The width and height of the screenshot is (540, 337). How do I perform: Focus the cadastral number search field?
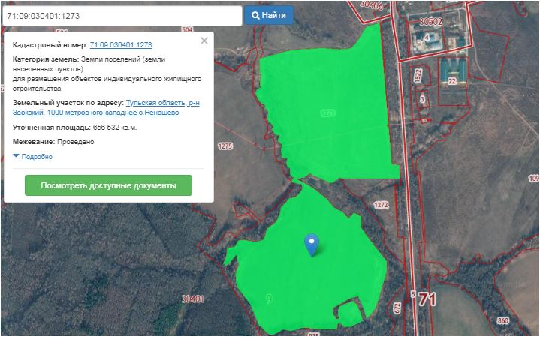coord(121,15)
